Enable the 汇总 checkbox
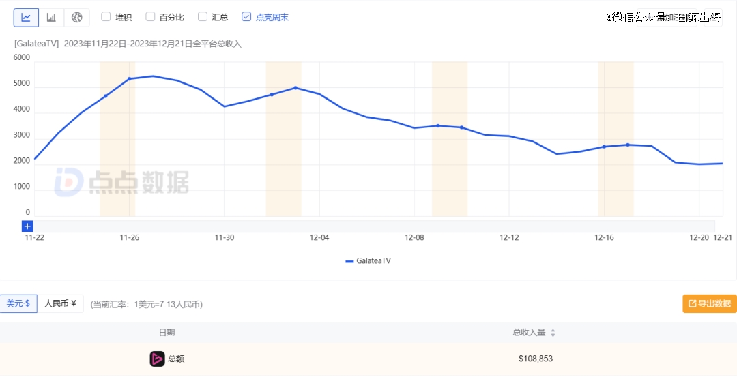Image resolution: width=737 pixels, height=377 pixels. [203, 17]
